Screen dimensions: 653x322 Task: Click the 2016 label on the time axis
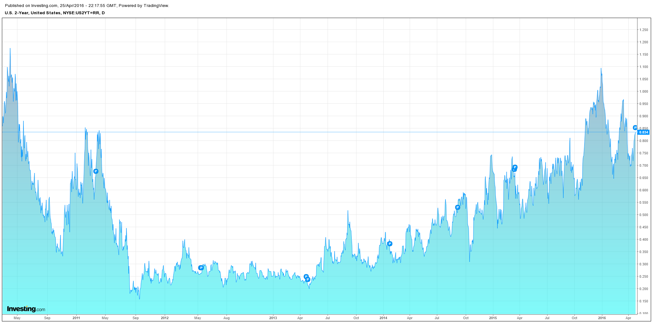[x=602, y=318]
